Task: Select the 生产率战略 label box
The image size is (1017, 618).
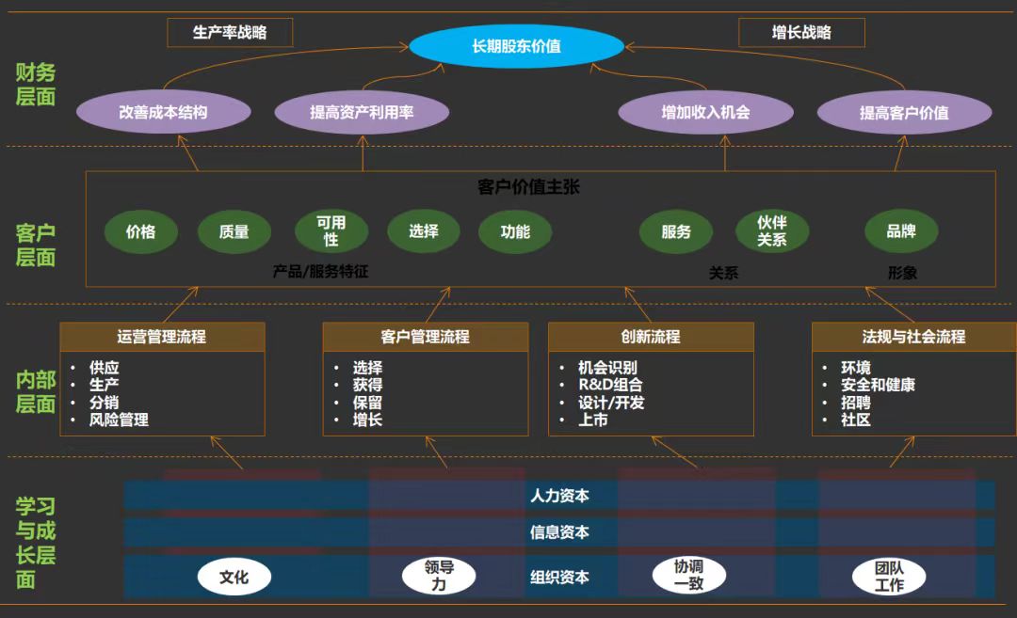Action: point(230,33)
